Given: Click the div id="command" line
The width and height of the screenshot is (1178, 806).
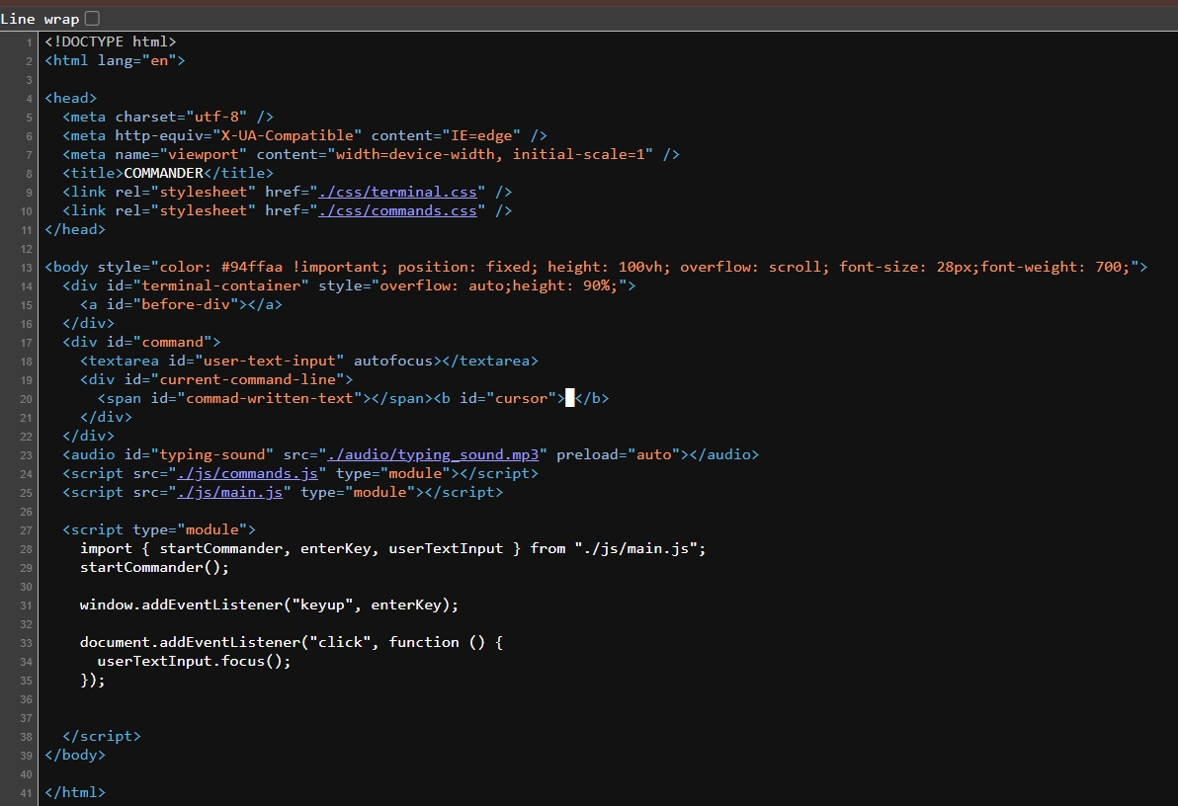Looking at the screenshot, I should 142,342.
